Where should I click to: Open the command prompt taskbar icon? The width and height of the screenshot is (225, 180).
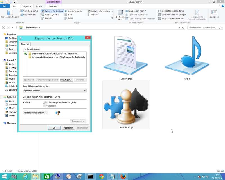coord(90,177)
